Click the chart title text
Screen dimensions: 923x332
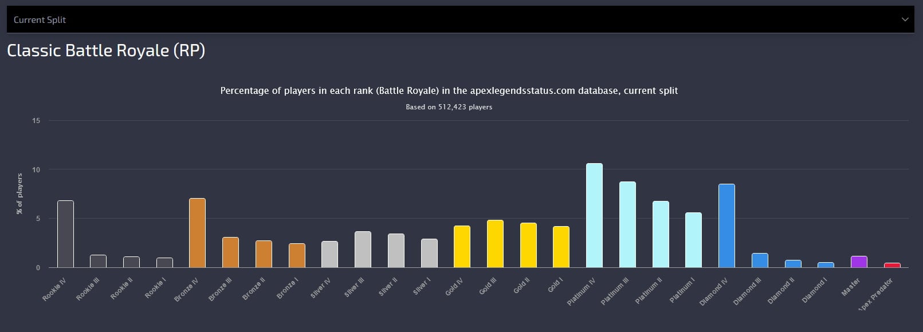pyautogui.click(x=449, y=90)
